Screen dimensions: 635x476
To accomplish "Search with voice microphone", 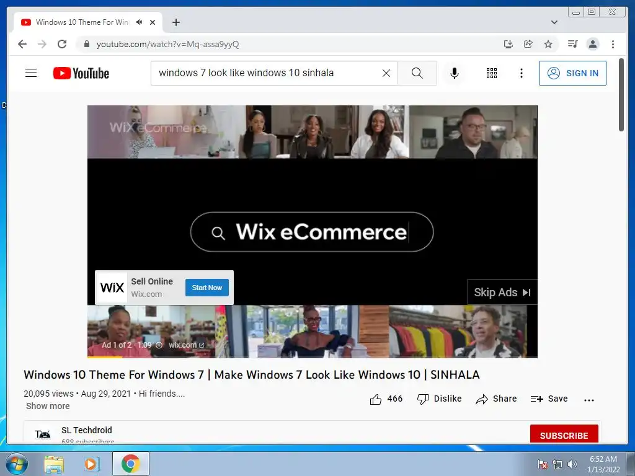I will 455,73.
